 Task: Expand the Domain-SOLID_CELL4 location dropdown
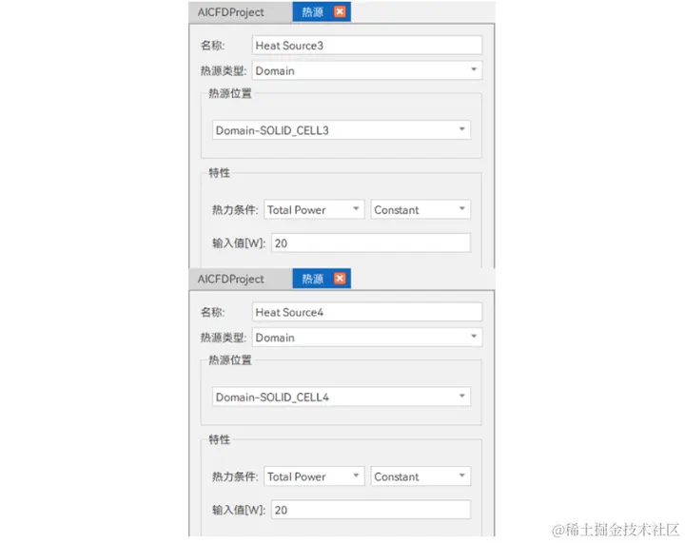point(342,397)
